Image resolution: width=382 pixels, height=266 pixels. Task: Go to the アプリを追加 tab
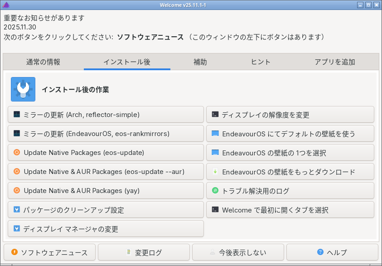(x=335, y=62)
